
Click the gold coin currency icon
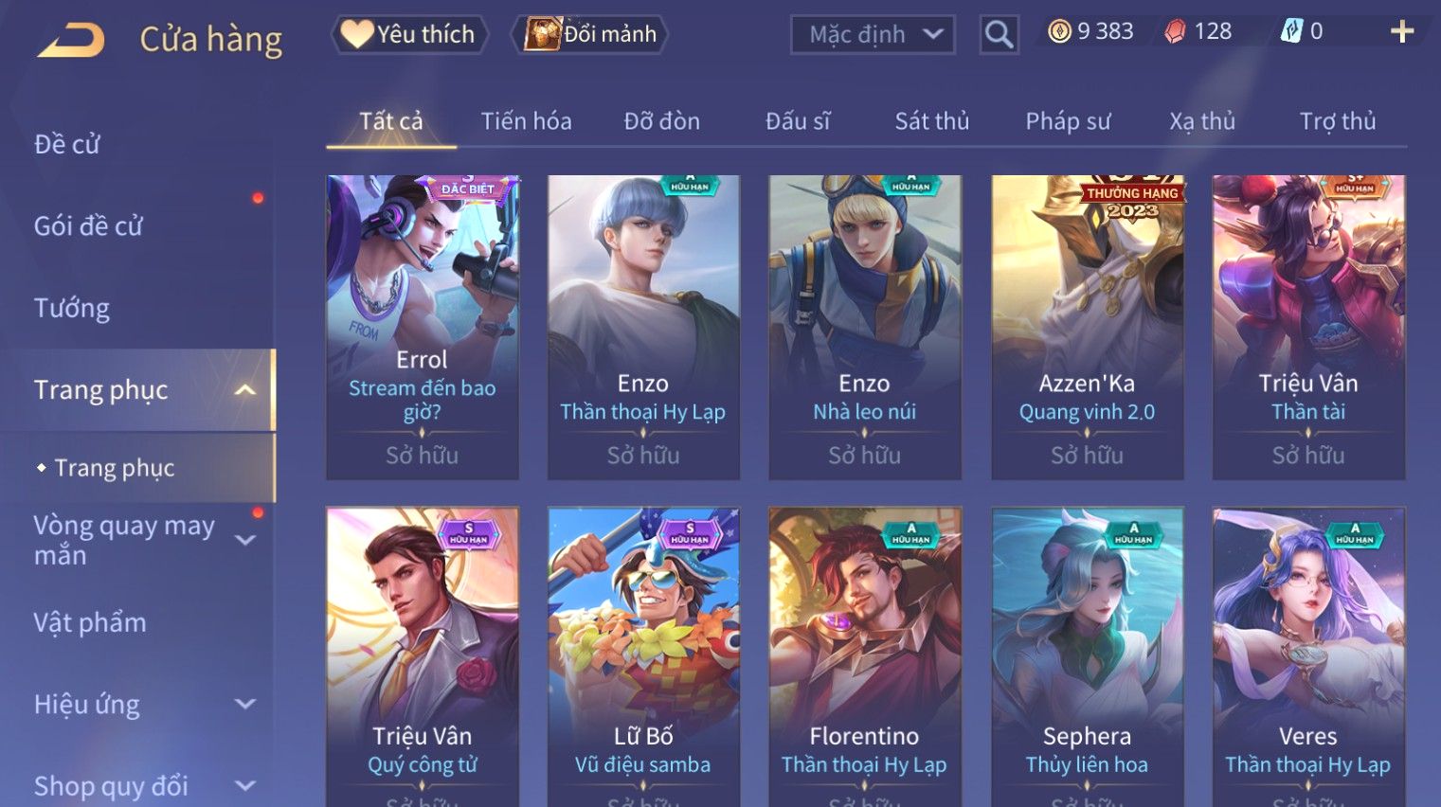tap(1059, 31)
